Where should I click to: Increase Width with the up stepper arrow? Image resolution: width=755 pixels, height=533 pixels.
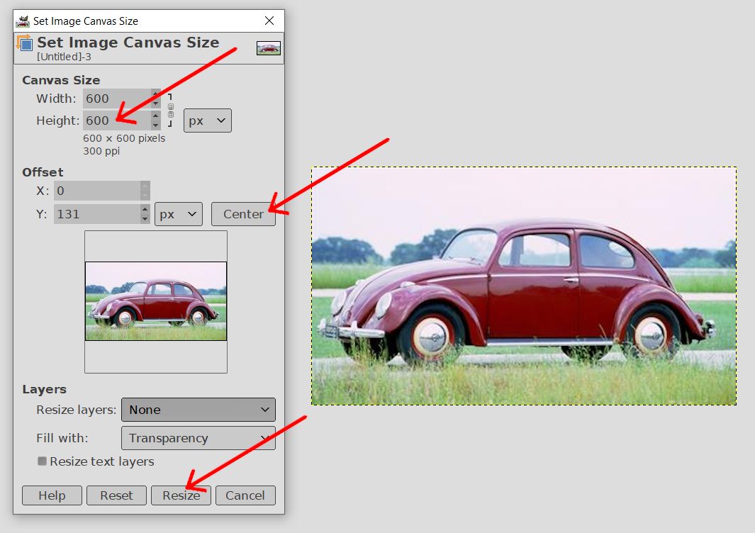(155, 94)
